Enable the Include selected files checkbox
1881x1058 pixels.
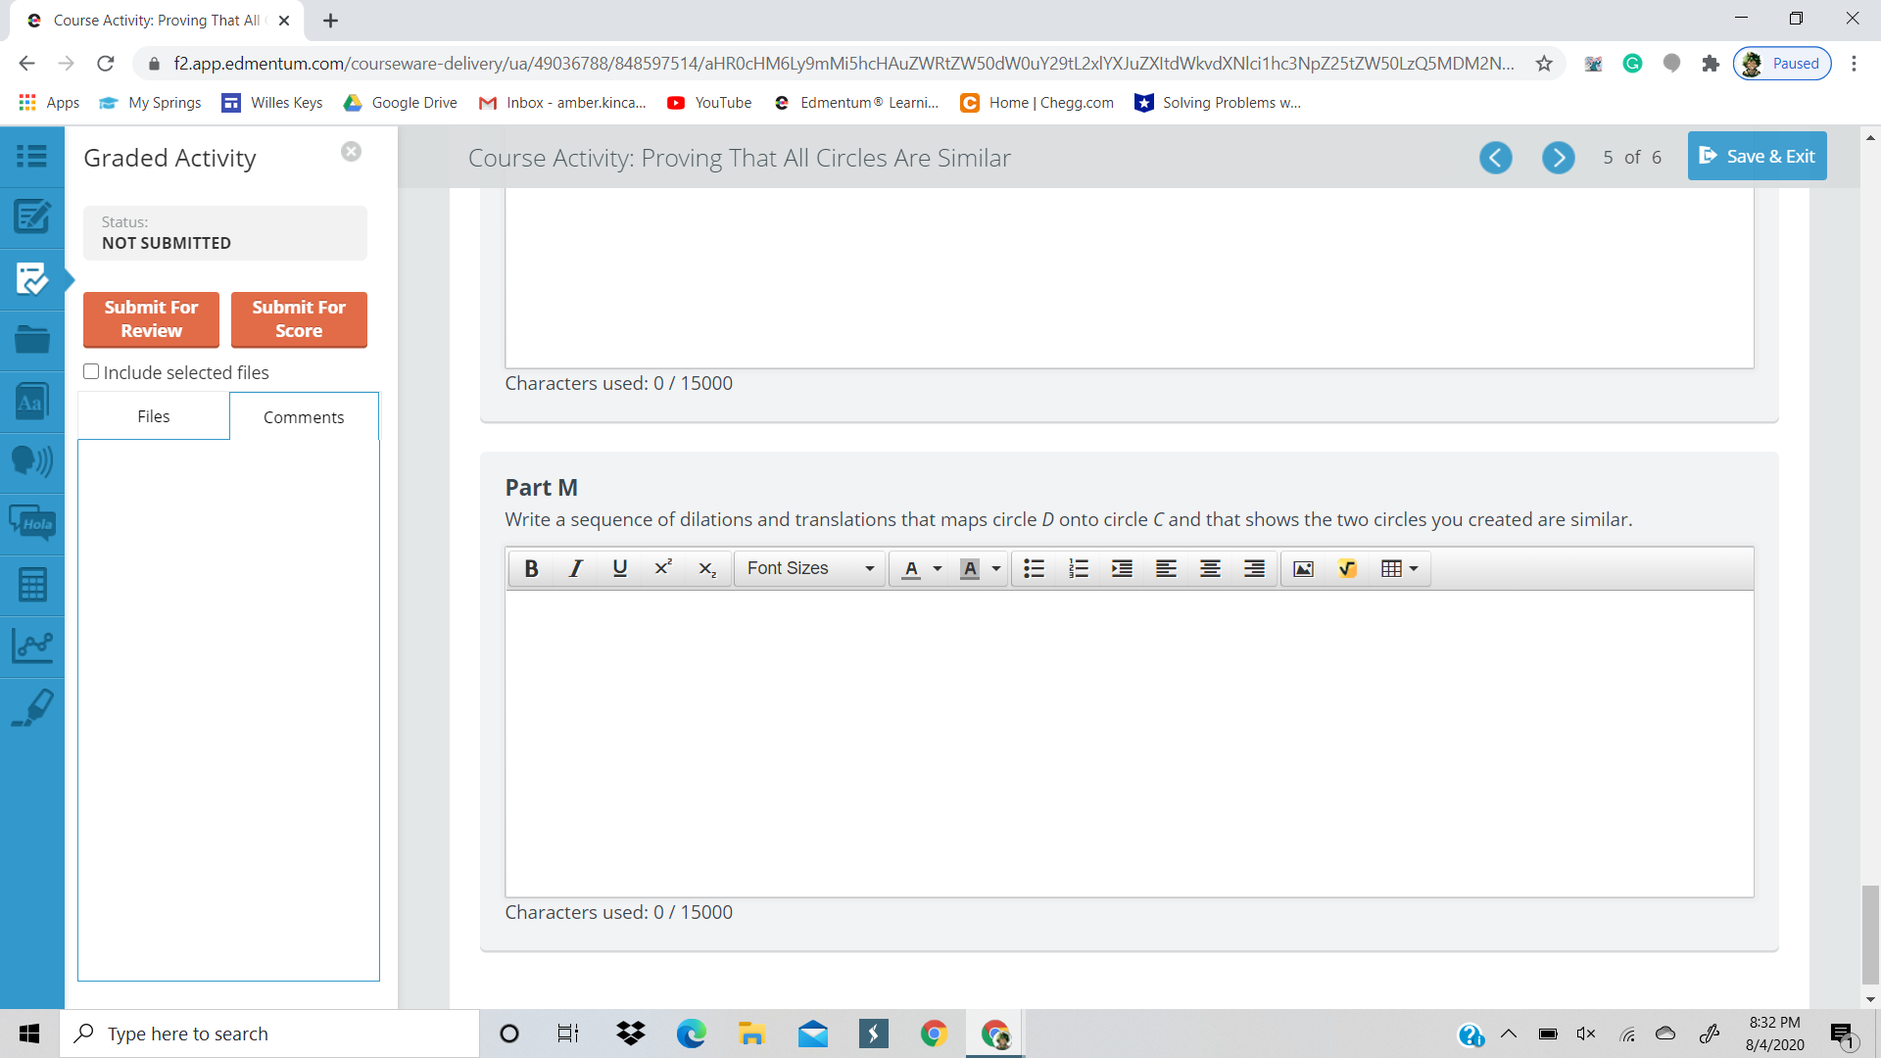pyautogui.click(x=91, y=370)
